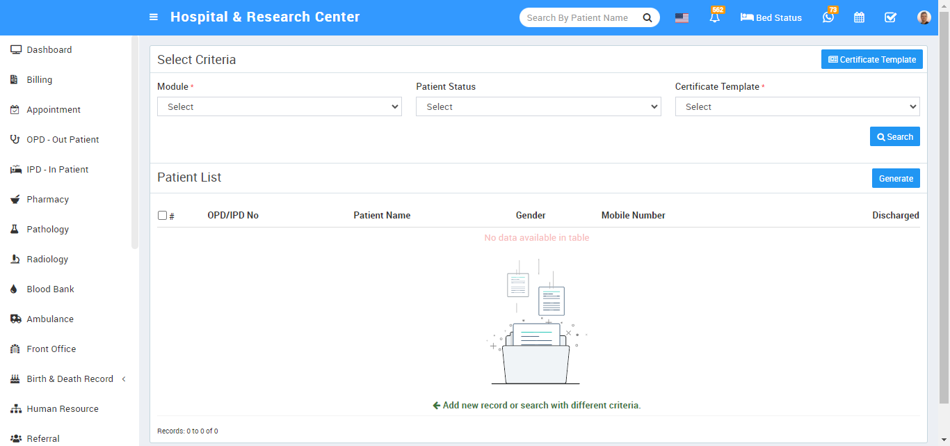Check the select-all checkbox in Patient List
This screenshot has height=446, width=950.
tap(163, 216)
